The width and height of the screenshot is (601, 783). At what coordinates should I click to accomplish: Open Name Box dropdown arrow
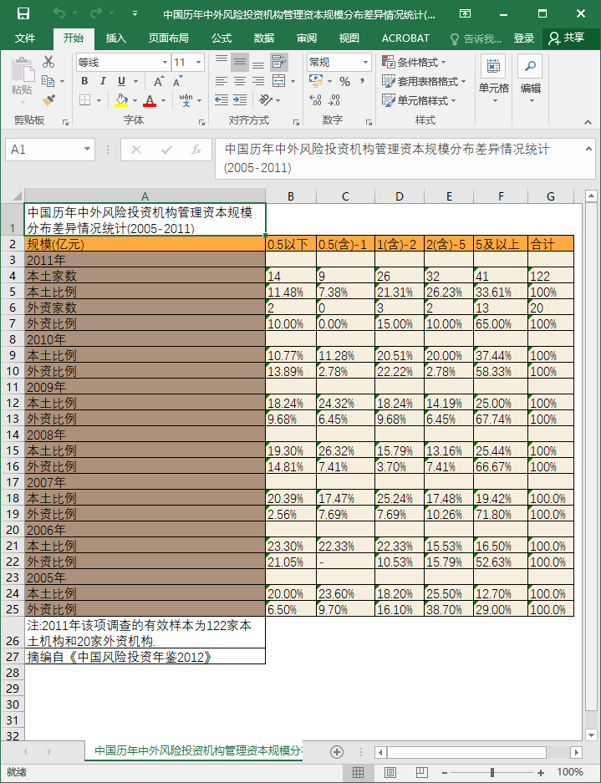(87, 150)
